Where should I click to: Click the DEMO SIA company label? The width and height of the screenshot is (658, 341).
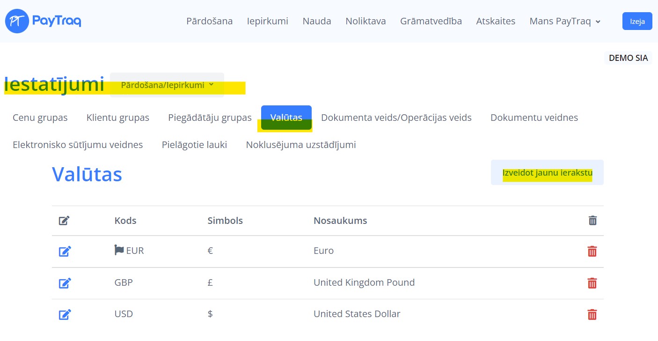pyautogui.click(x=628, y=58)
